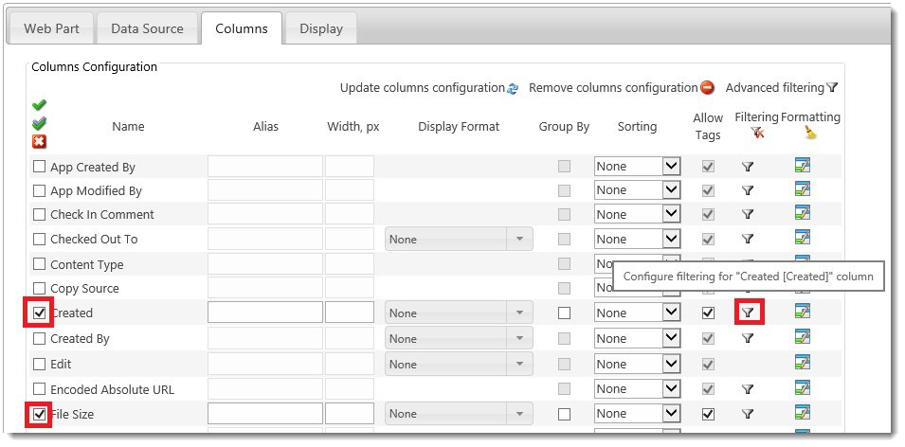Click filter icon for App Created By row
905x447 pixels.
[x=748, y=167]
